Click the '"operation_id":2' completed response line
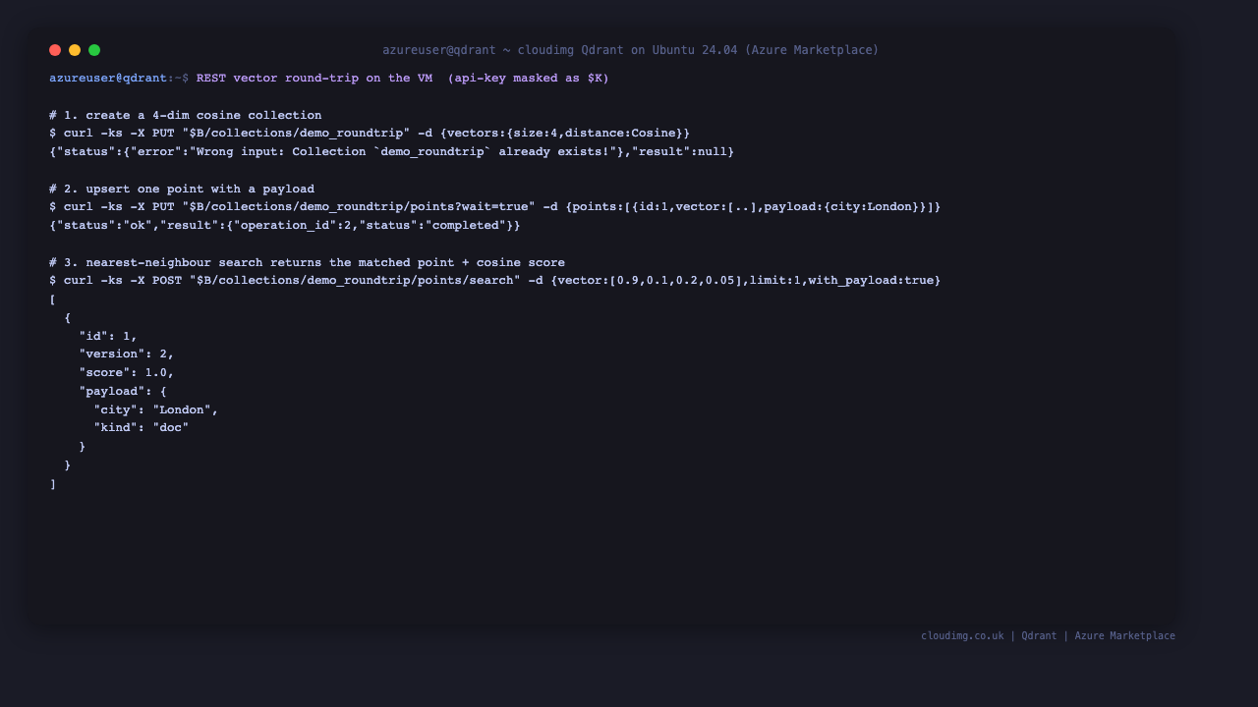Viewport: 1258px width, 707px height. tap(285, 225)
